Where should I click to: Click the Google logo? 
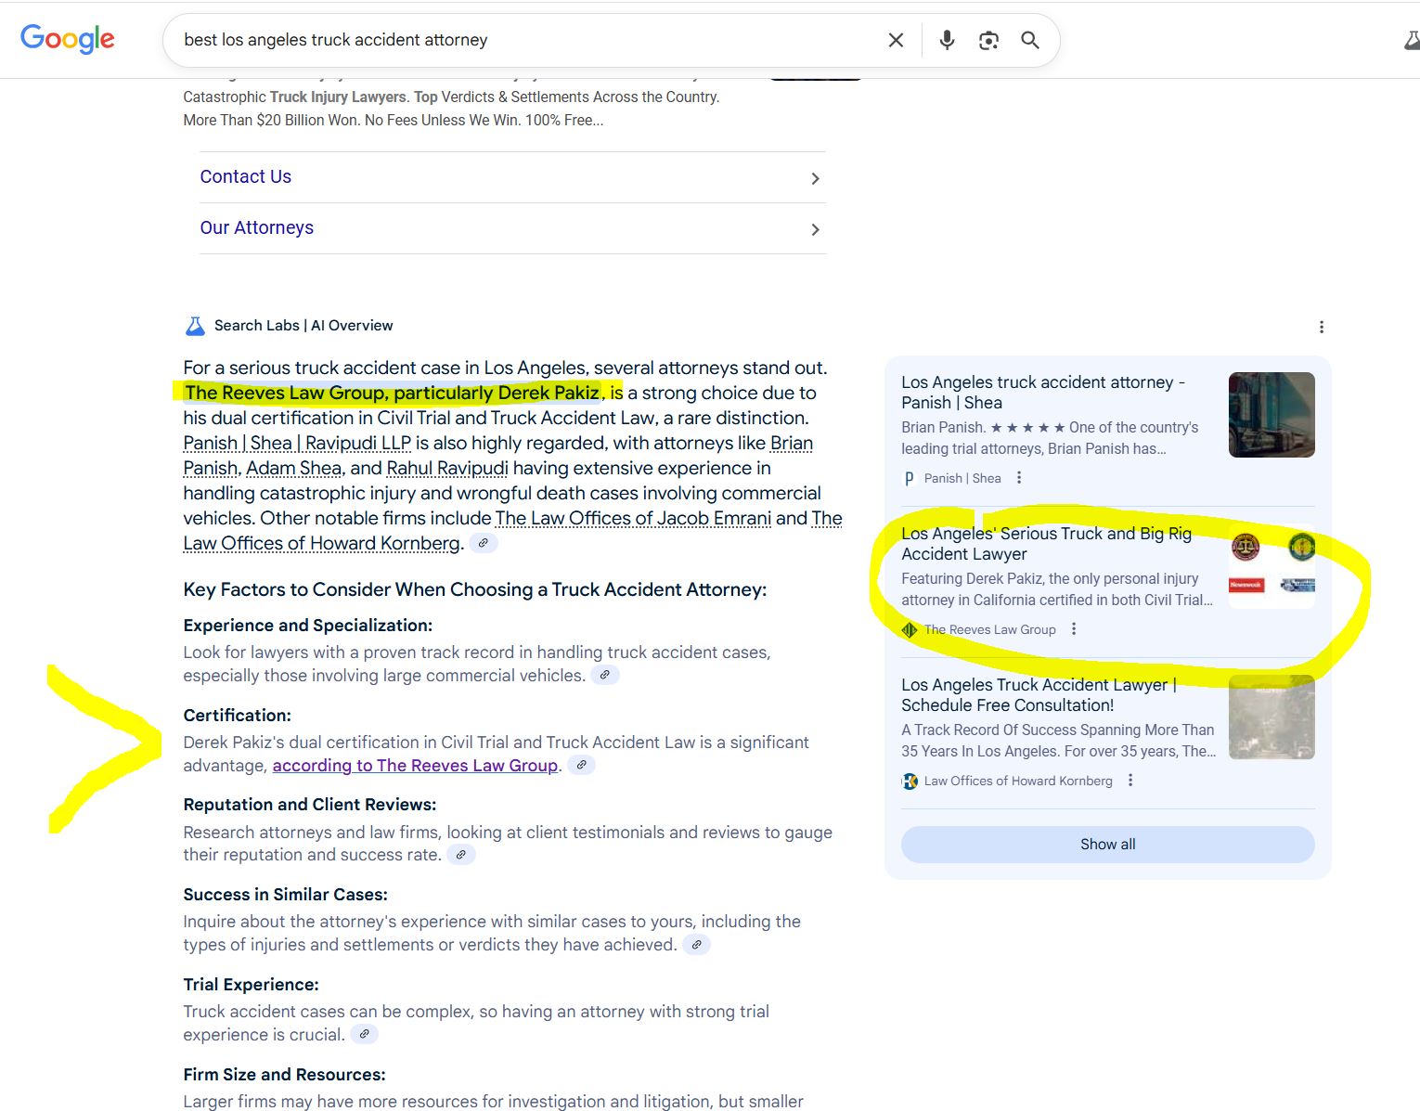pos(68,39)
